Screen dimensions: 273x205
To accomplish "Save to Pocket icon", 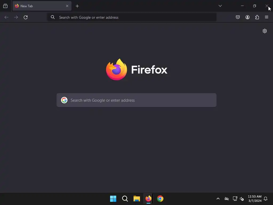I will tap(238, 17).
